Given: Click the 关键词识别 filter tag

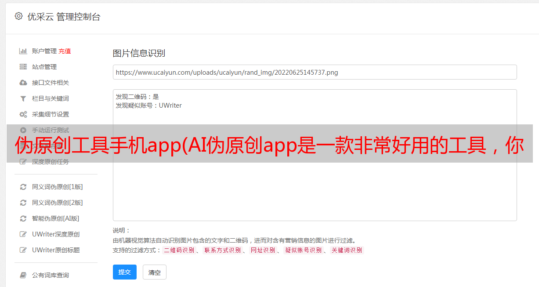Looking at the screenshot, I should pos(347,250).
